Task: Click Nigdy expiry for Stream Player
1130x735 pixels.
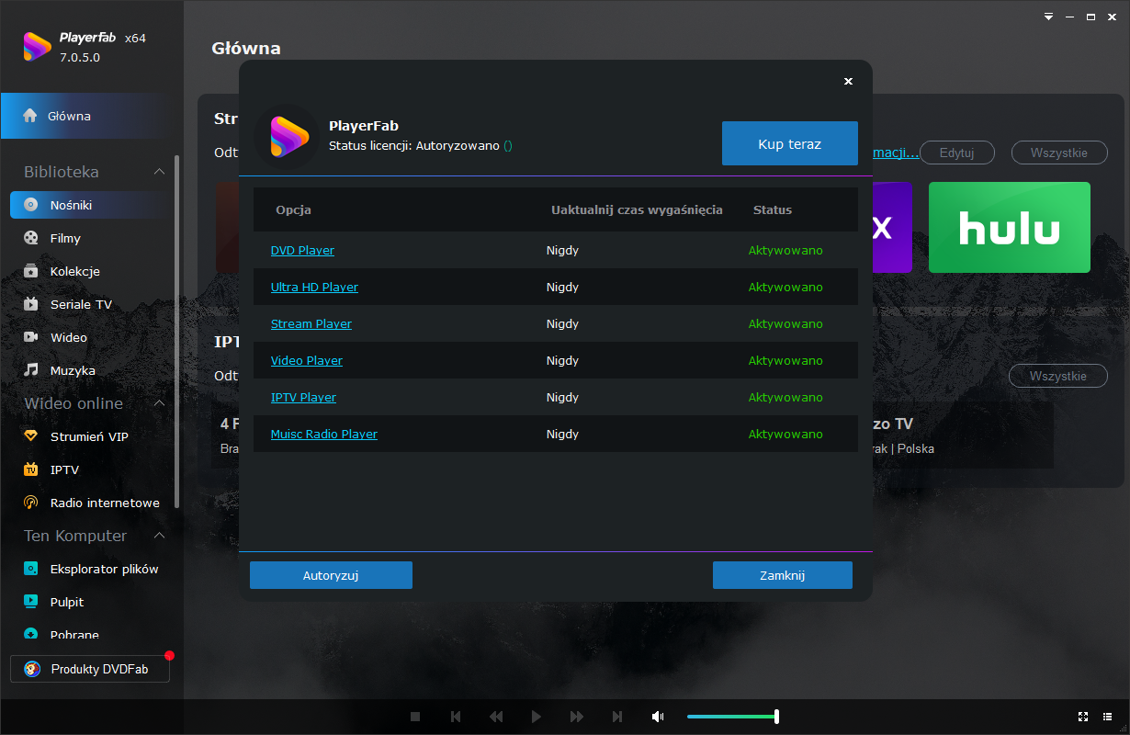Action: [562, 323]
